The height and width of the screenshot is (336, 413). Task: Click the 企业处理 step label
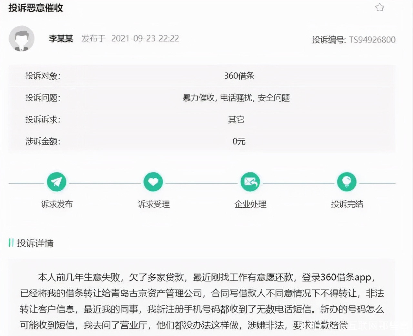[250, 204]
